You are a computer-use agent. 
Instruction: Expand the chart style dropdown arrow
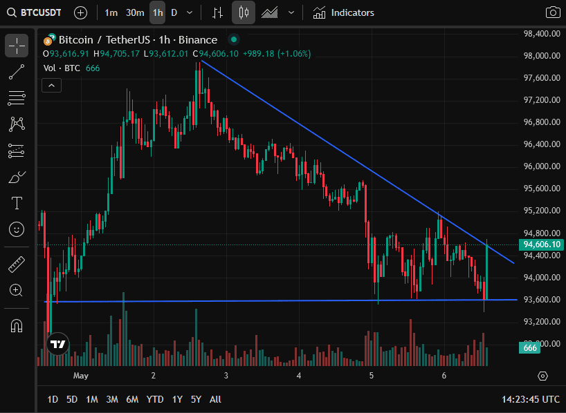pos(291,13)
